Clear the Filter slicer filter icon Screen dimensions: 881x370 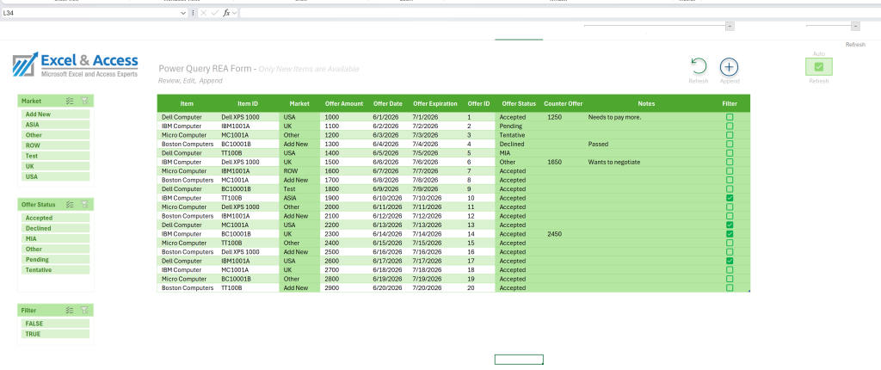coord(84,310)
